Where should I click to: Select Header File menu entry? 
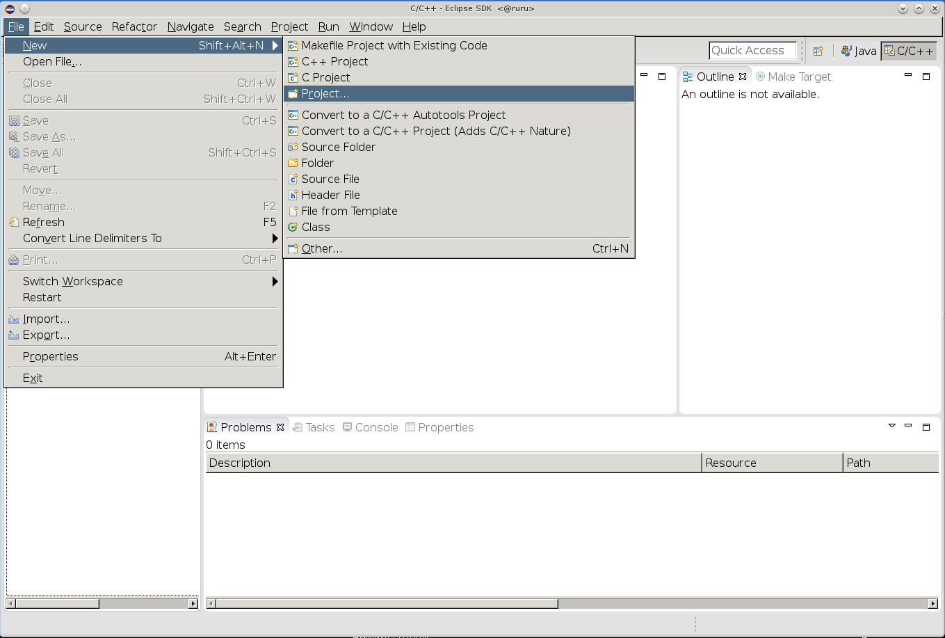tap(330, 195)
